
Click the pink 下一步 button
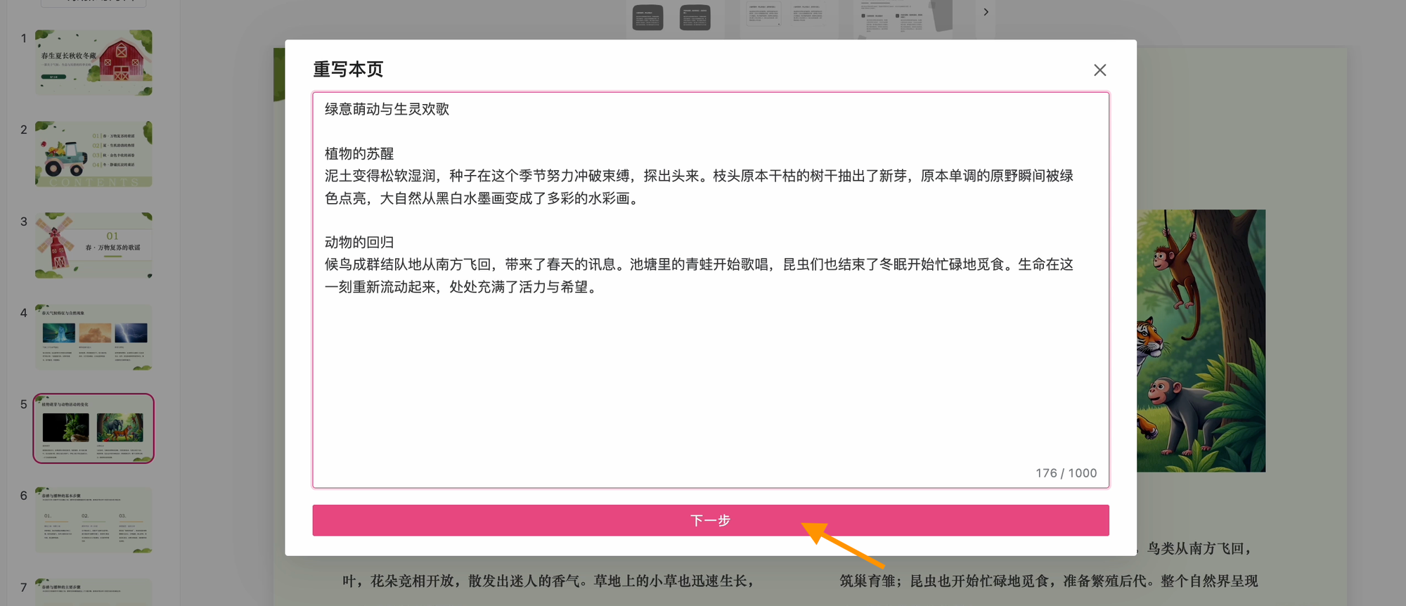(710, 520)
